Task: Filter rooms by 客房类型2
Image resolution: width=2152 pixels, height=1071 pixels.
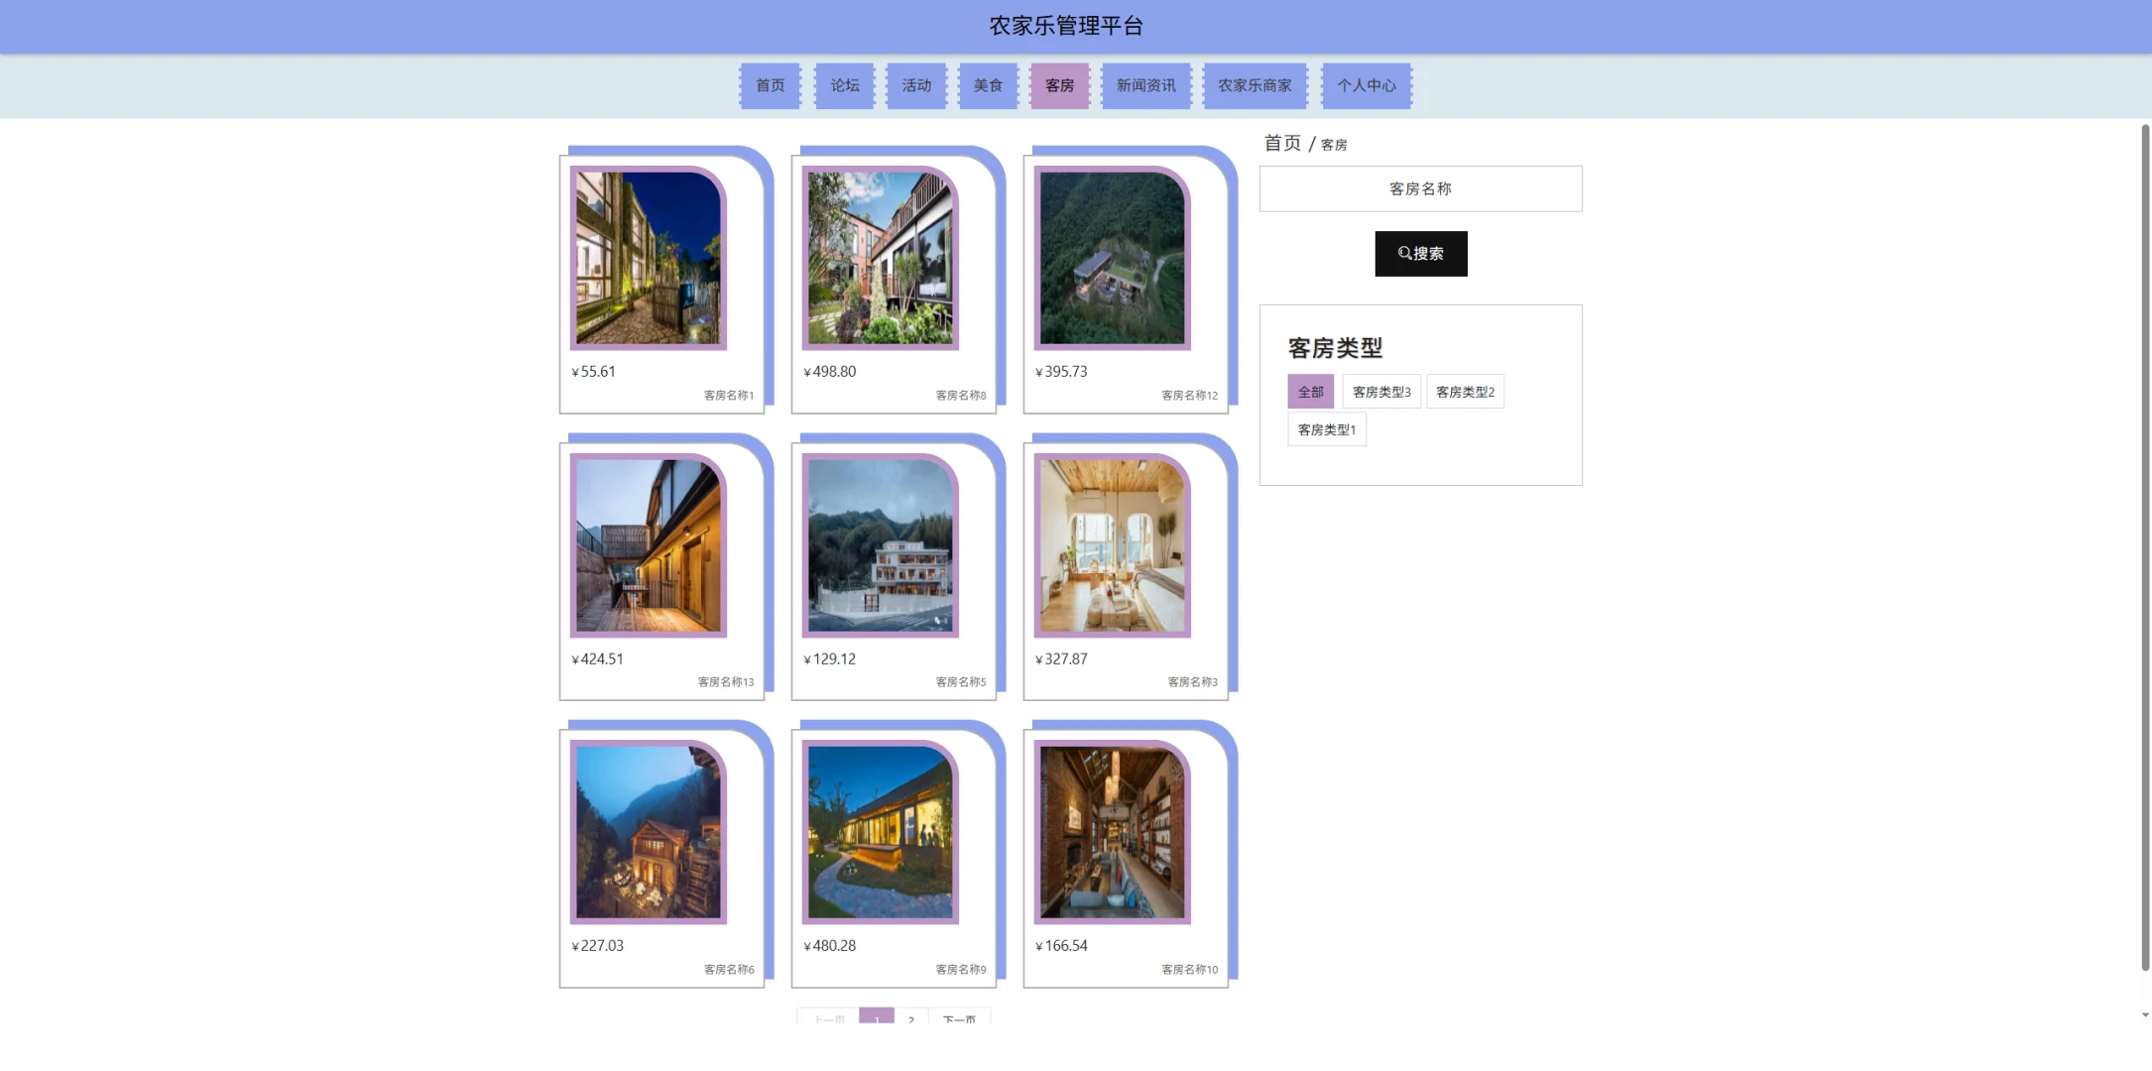Action: [x=1465, y=391]
